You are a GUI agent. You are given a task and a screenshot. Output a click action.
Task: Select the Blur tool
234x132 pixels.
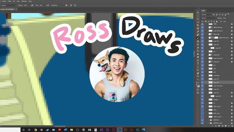198,54
